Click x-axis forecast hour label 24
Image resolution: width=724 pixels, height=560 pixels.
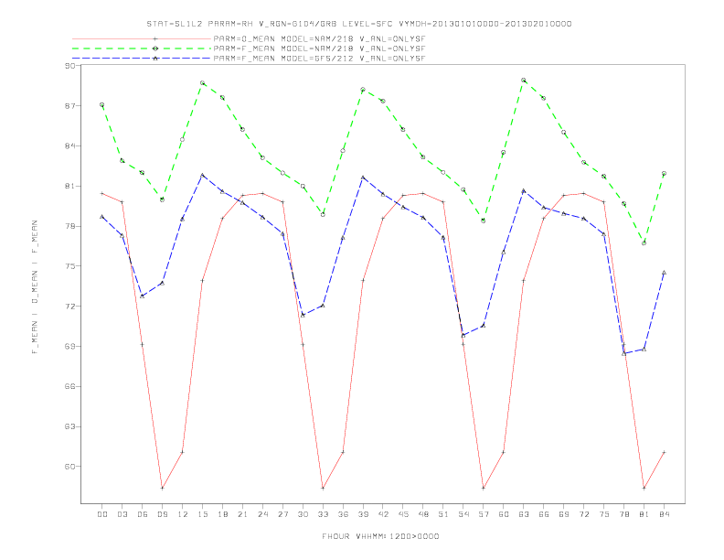point(262,514)
